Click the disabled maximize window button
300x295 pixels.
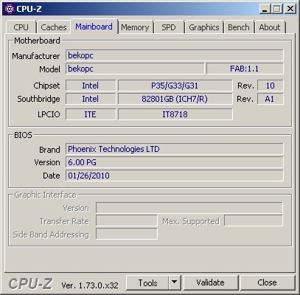pos(277,9)
